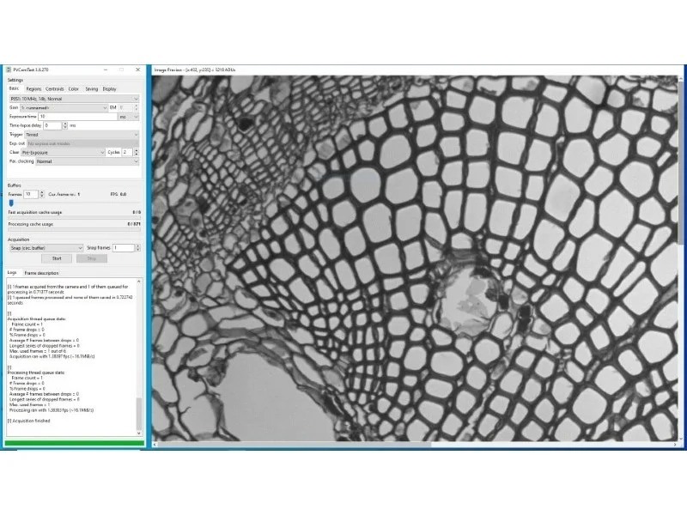
Task: Open the Regions settings tab
Action: [x=33, y=88]
